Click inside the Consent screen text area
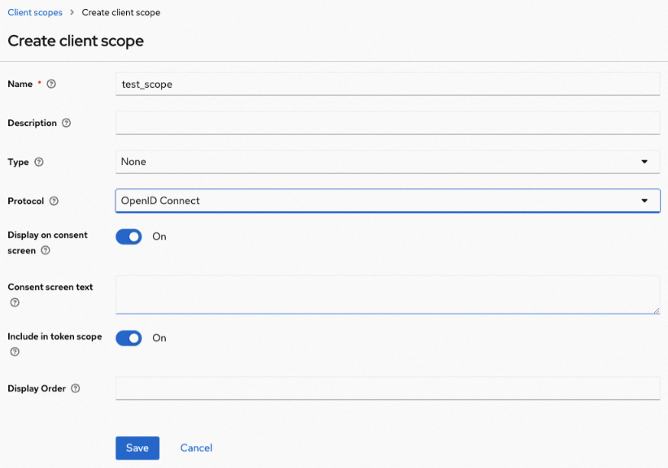Image resolution: width=668 pixels, height=468 pixels. pyautogui.click(x=387, y=294)
